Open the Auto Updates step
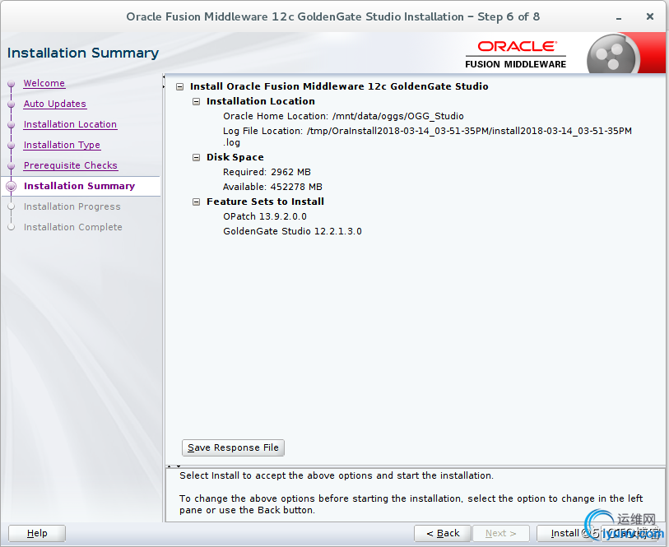This screenshot has height=547, width=669. [54, 104]
